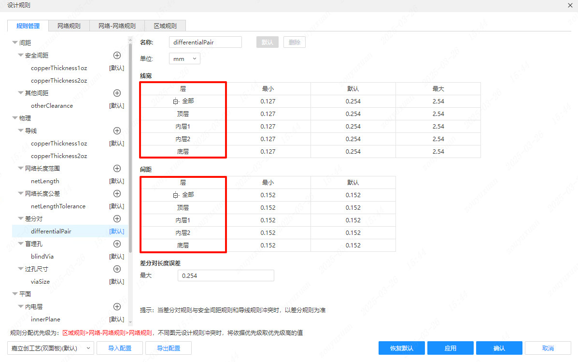Viewport: 578px width, 362px height.
Task: Switch to the 网络规则 tab
Action: click(x=69, y=26)
